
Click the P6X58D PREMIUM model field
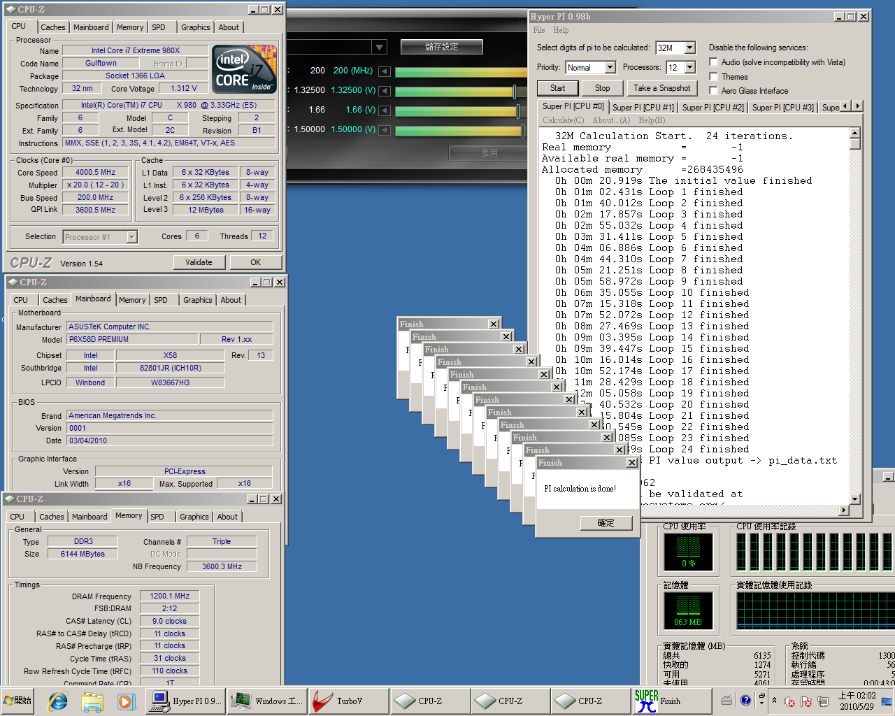(x=131, y=339)
